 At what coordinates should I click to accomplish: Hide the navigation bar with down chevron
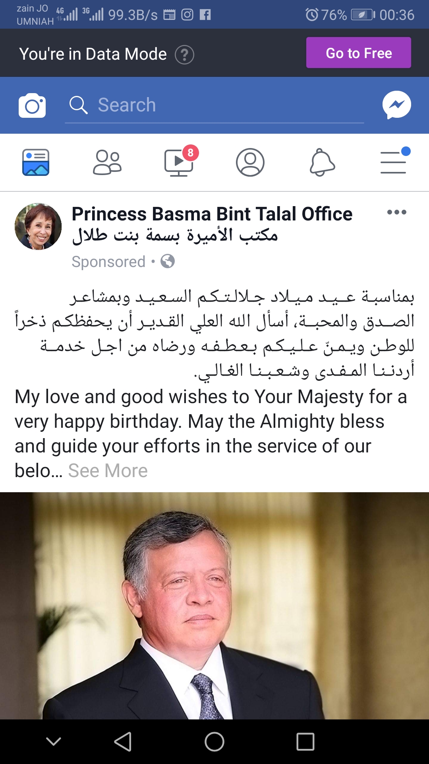click(x=54, y=741)
